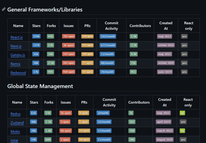Click the 3.7k contributors badge
The height and width of the screenshot is (143, 206).
tap(134, 45)
